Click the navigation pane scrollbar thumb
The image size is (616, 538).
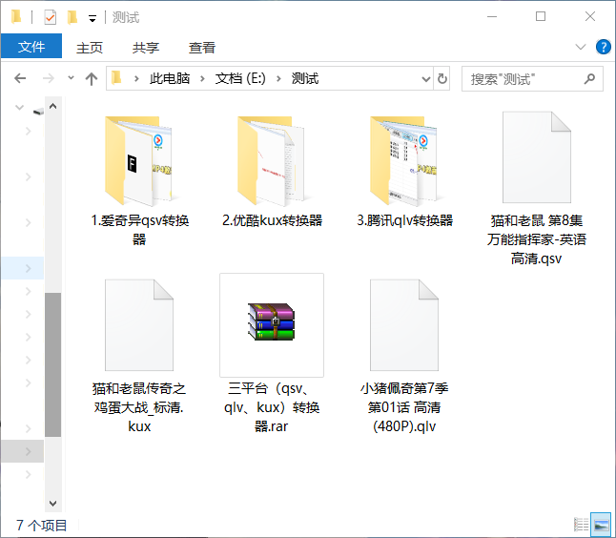pyautogui.click(x=53, y=364)
